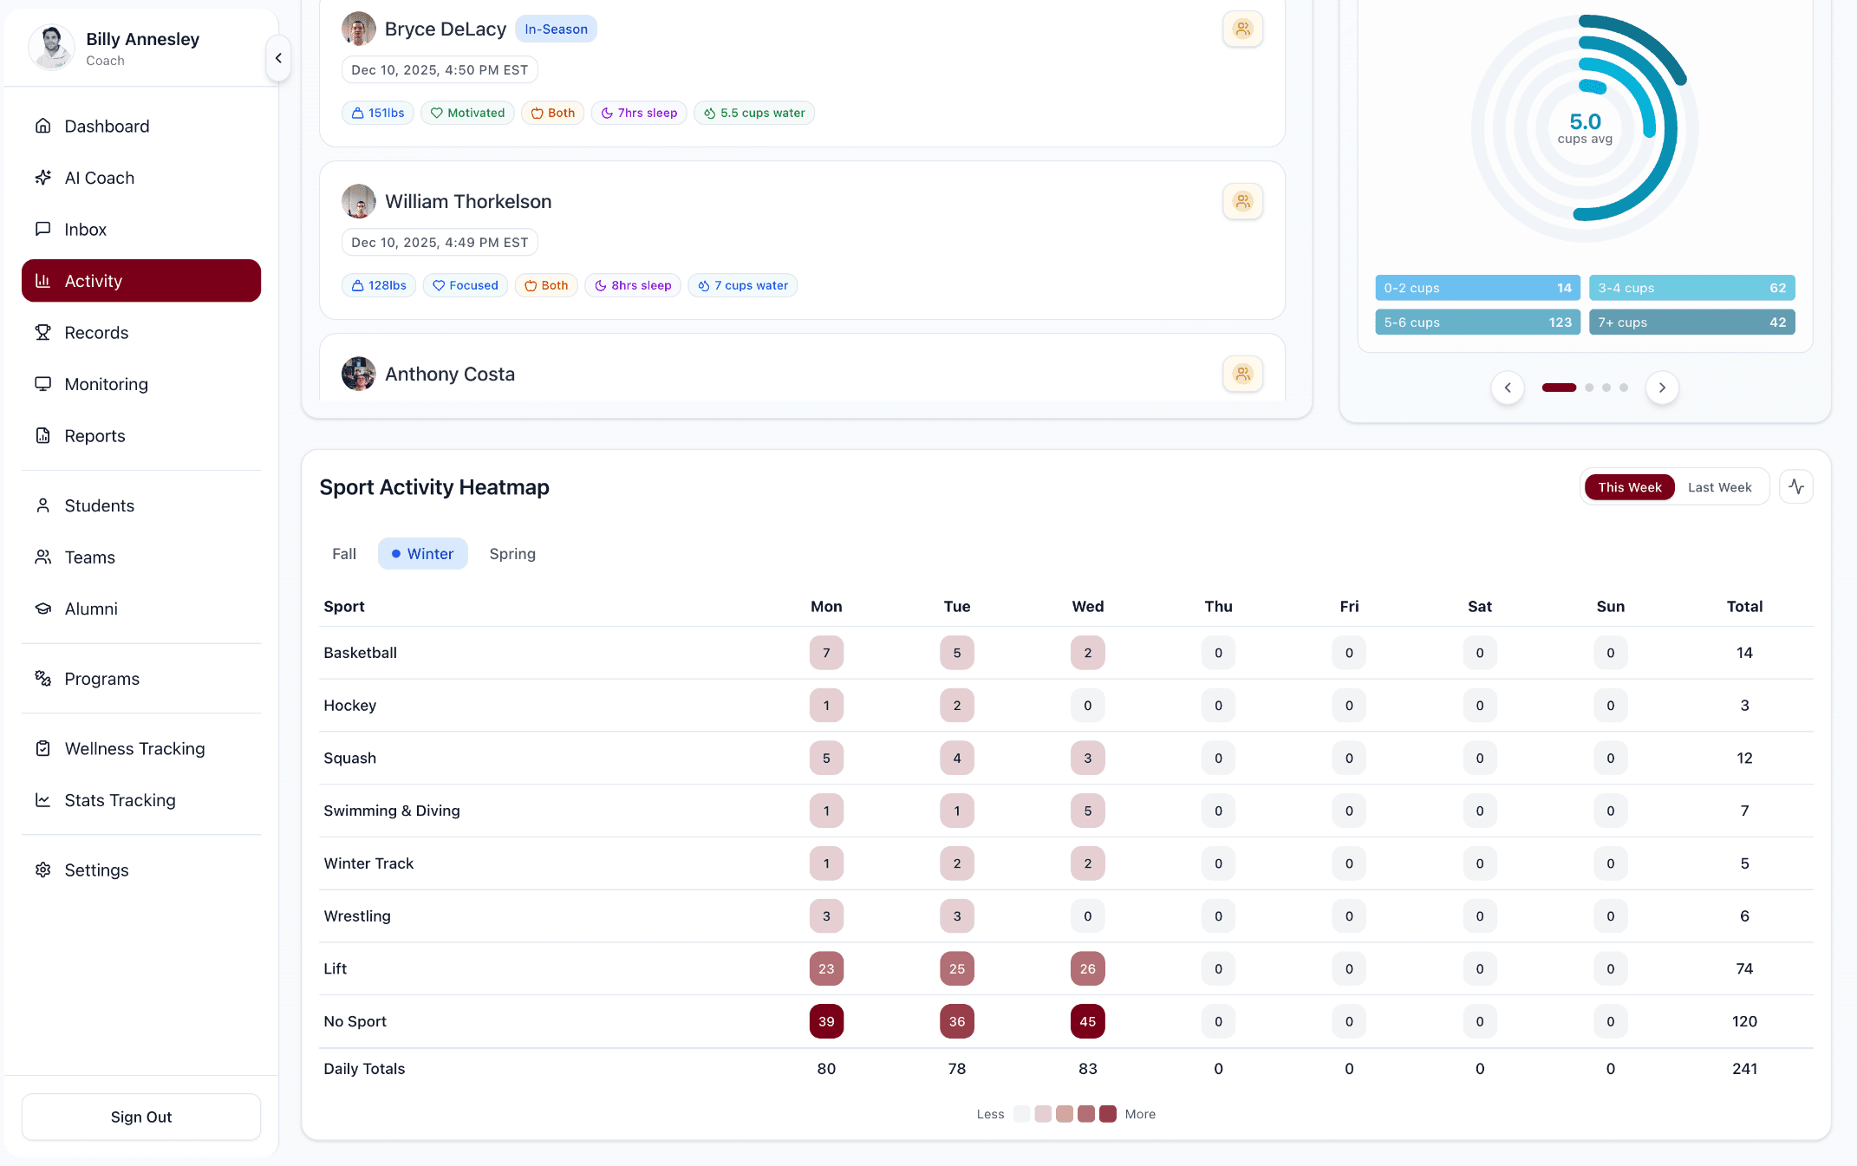Click the darkest swatch in the heatmap legend
This screenshot has height=1166, width=1857.
pos(1107,1113)
